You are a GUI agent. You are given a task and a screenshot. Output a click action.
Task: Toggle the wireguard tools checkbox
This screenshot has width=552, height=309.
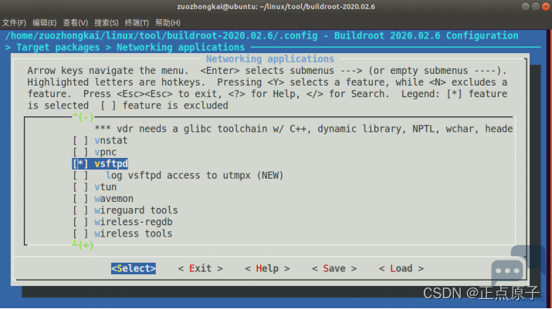[x=80, y=210]
